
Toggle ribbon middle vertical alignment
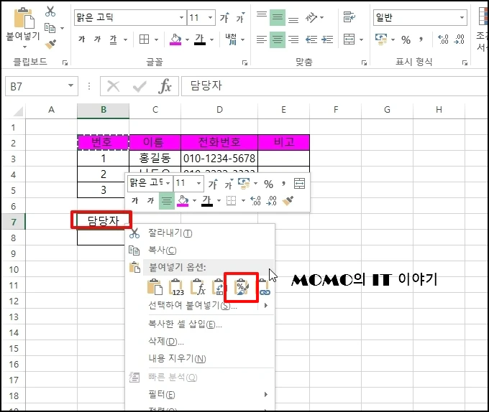click(x=278, y=17)
